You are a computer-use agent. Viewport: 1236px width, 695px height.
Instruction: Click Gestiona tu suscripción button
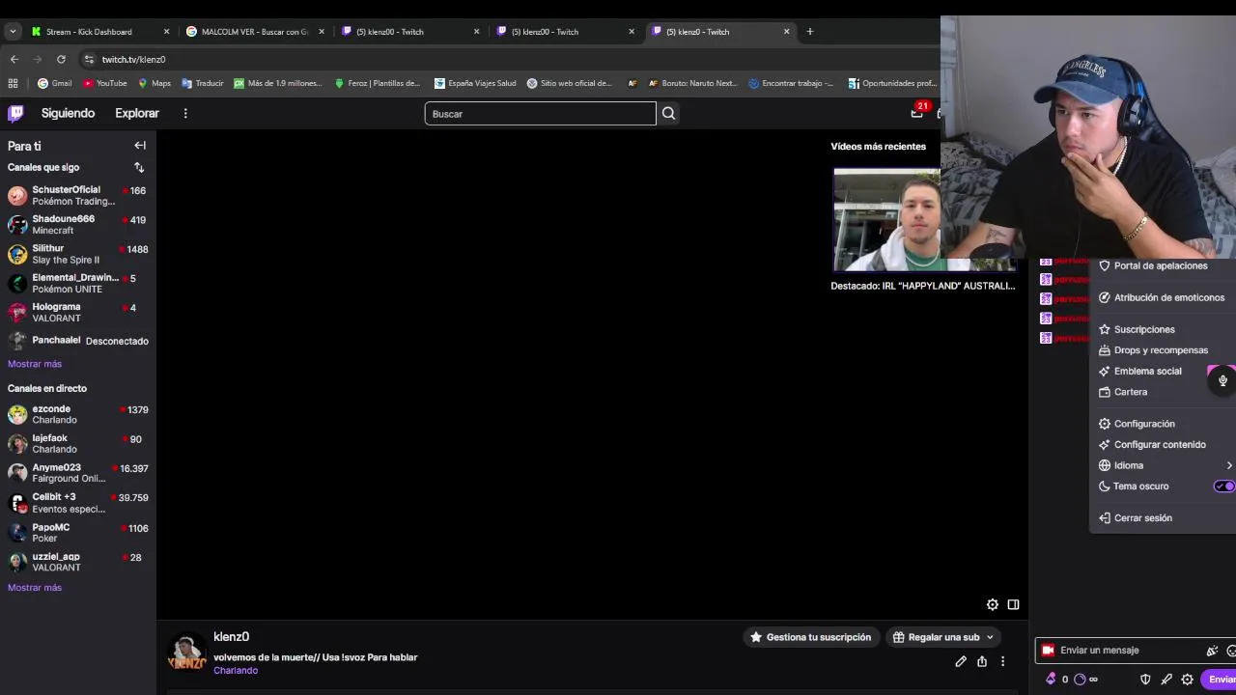811,637
